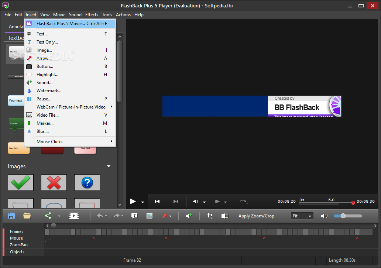Open the Redo history dropdown arrow

(123, 216)
